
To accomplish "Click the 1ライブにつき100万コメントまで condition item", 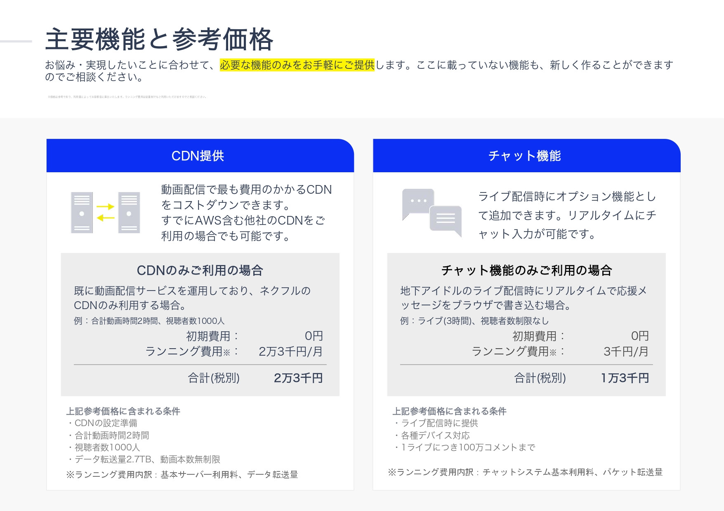I will 464,447.
